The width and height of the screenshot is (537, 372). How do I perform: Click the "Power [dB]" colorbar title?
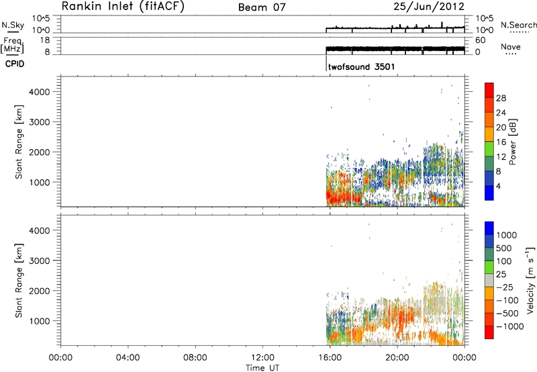click(x=512, y=142)
